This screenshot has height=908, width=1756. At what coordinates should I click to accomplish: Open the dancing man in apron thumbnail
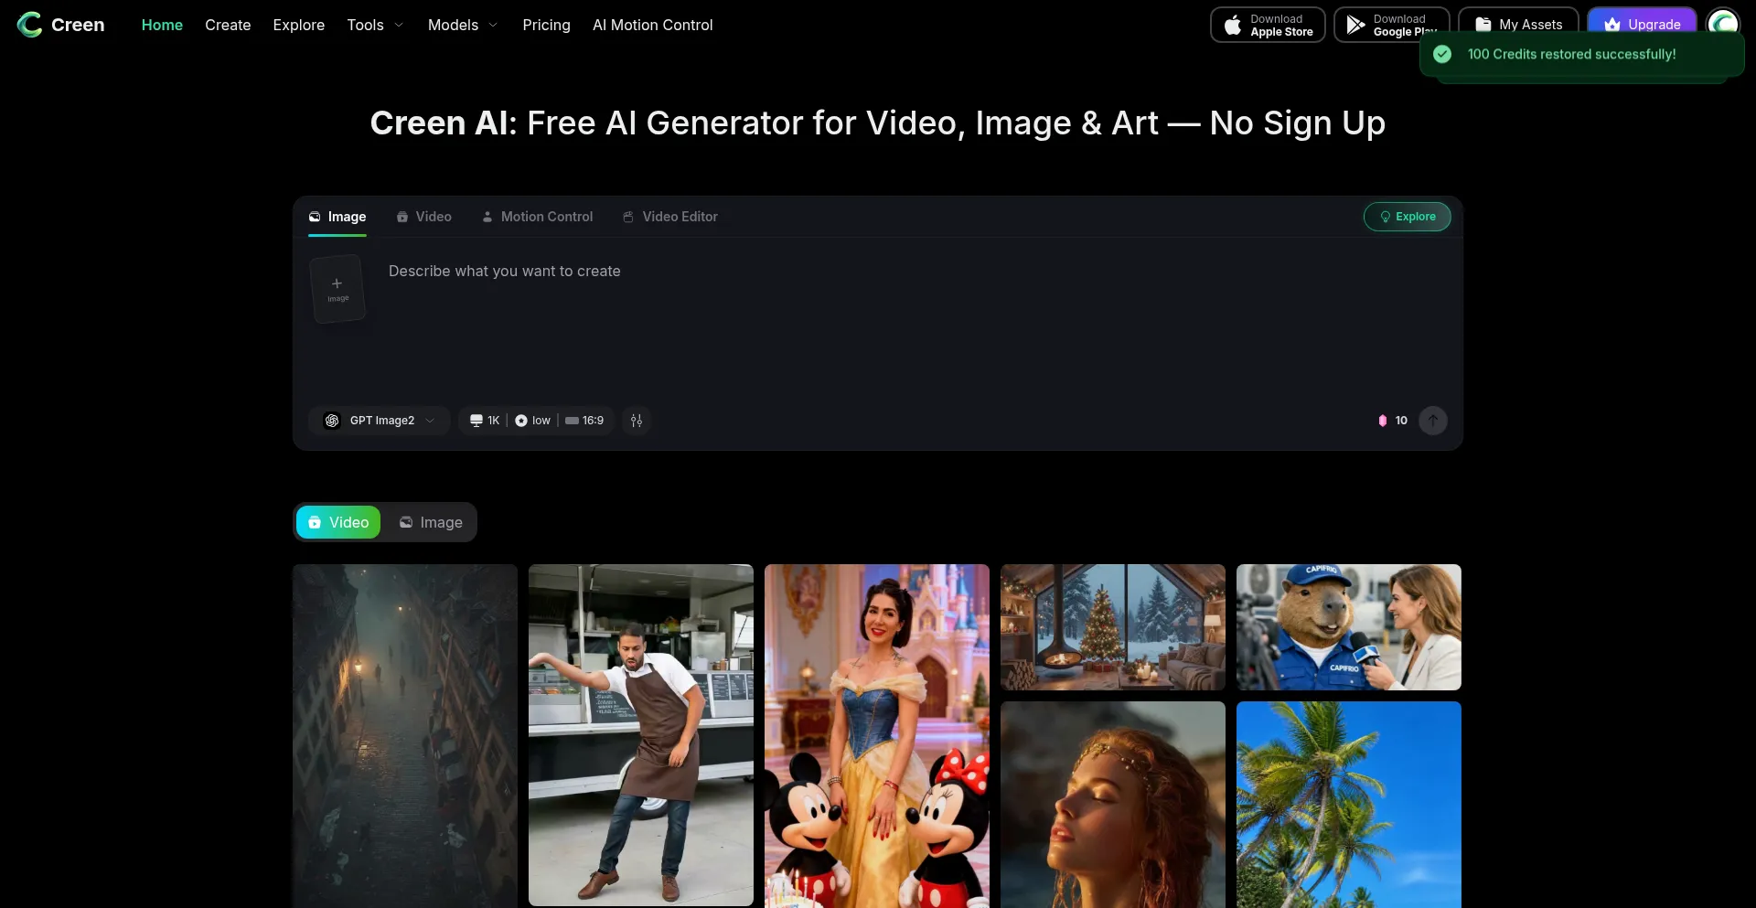pyautogui.click(x=641, y=735)
